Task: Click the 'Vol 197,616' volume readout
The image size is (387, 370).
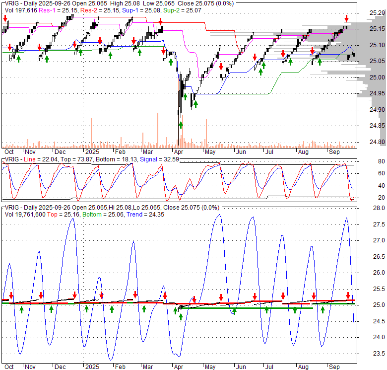Action: tap(21, 10)
